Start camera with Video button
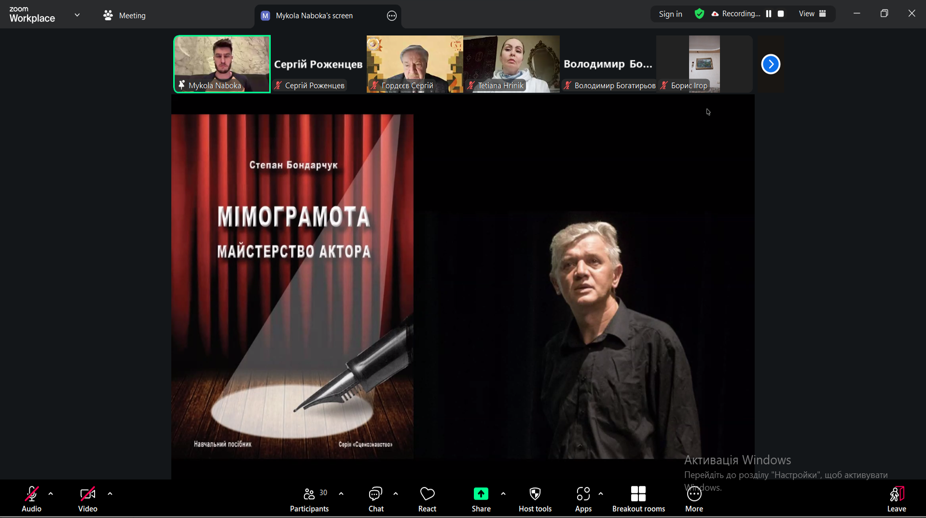Screen dimensions: 926x518 87,499
